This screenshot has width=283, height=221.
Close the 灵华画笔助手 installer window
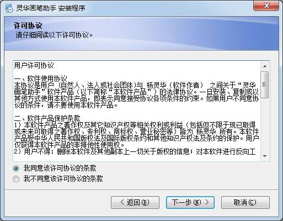(x=266, y=6)
